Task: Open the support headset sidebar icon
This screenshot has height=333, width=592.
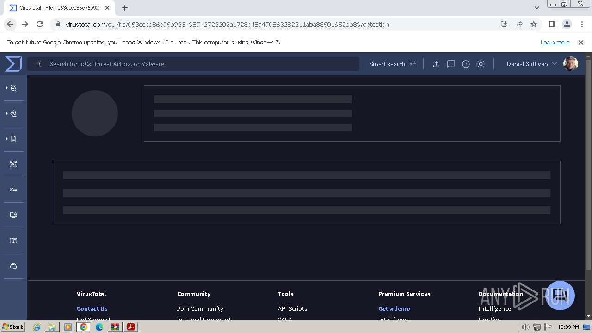Action: [x=13, y=266]
